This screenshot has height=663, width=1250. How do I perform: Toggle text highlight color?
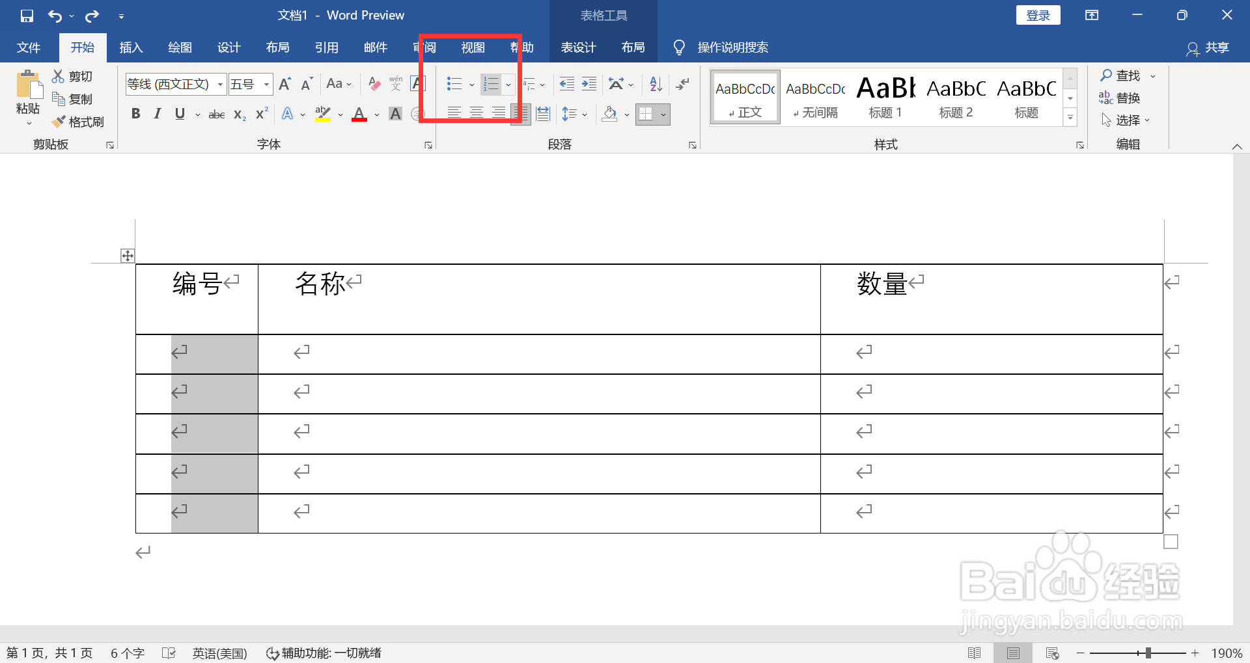tap(322, 114)
